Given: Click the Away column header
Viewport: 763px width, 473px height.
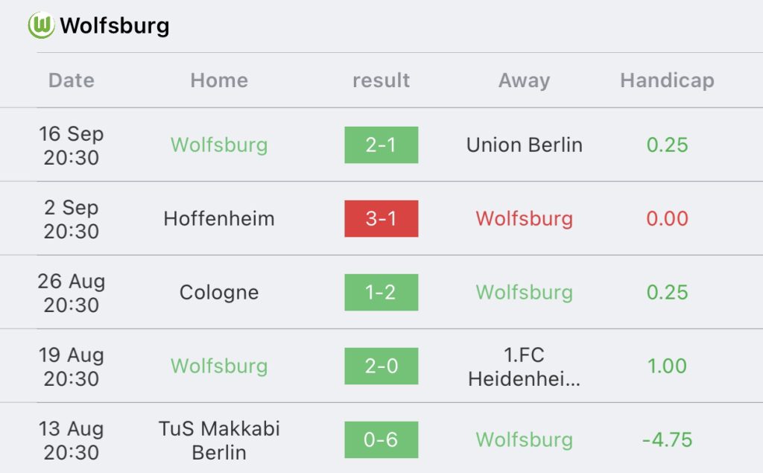Looking at the screenshot, I should click(524, 80).
